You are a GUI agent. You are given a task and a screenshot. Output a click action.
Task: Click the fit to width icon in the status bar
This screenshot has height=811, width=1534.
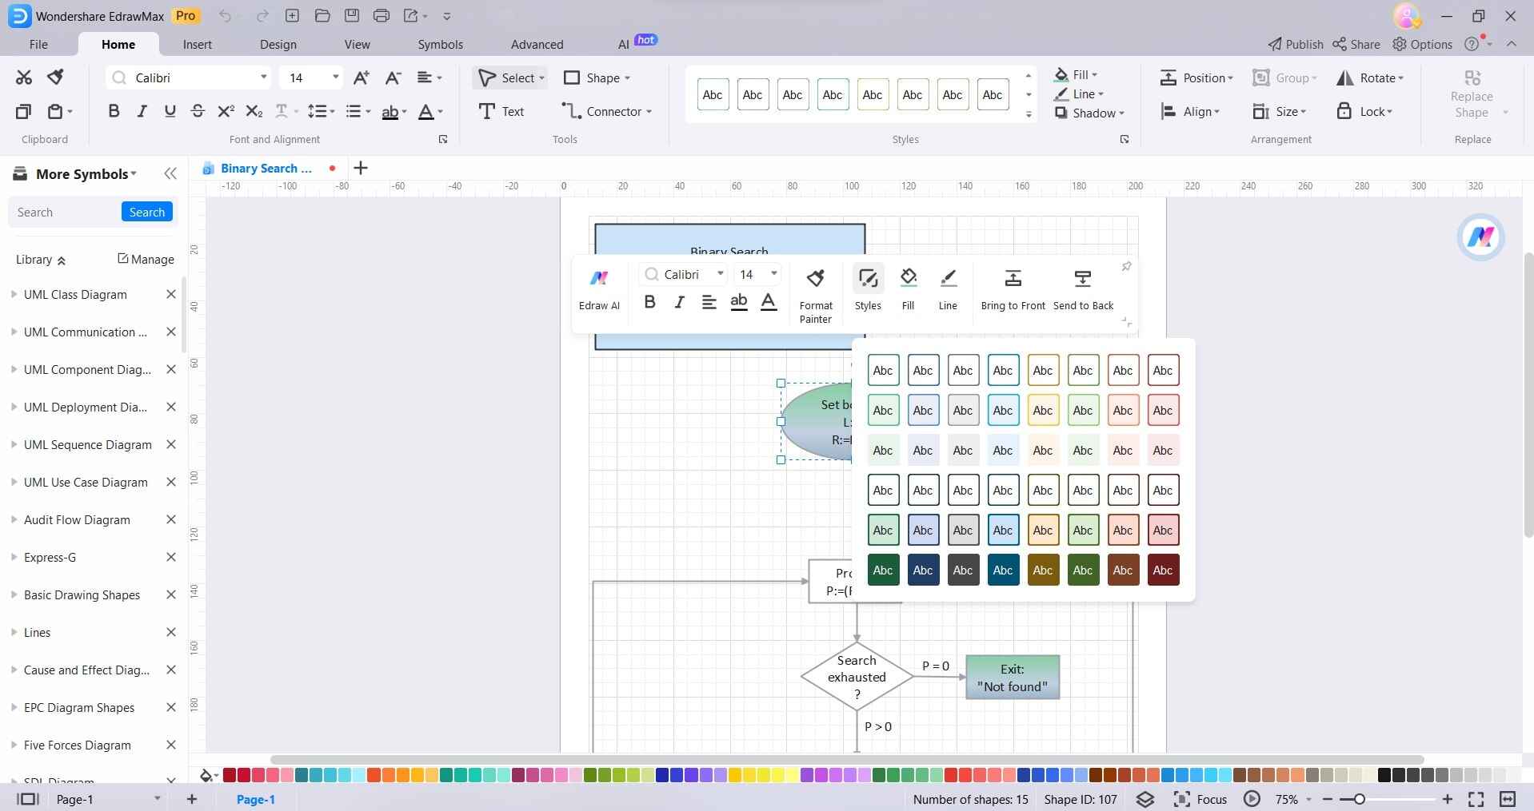(1508, 799)
